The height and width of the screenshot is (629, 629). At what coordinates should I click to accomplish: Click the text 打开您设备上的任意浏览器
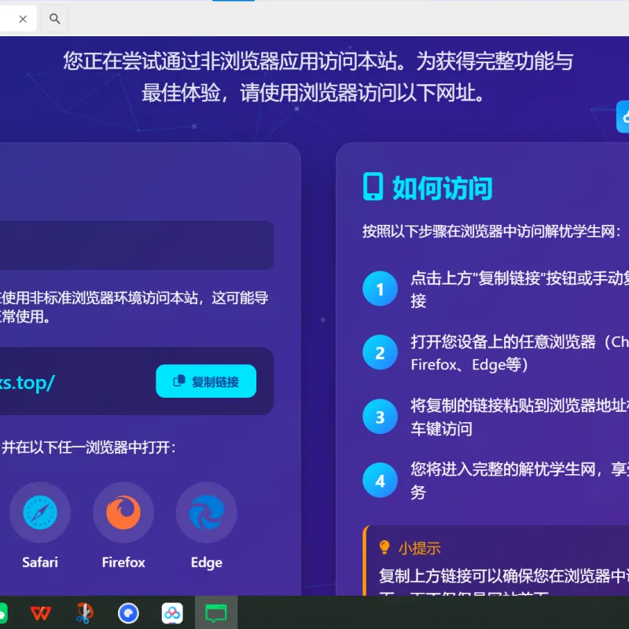pos(503,342)
